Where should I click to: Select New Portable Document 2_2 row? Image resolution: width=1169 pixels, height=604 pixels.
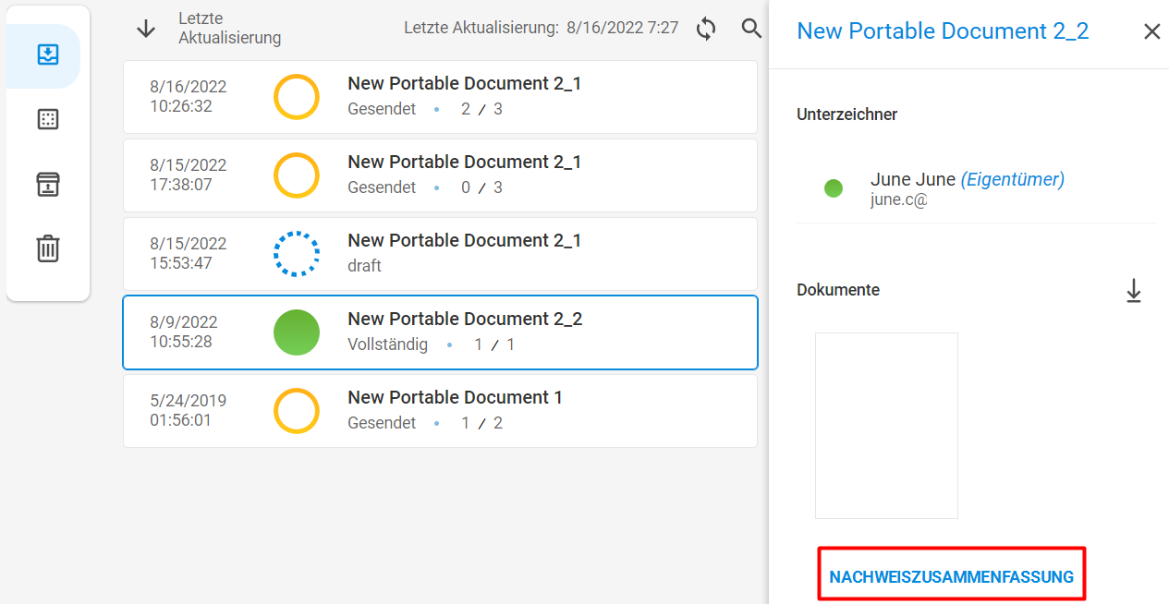(440, 332)
